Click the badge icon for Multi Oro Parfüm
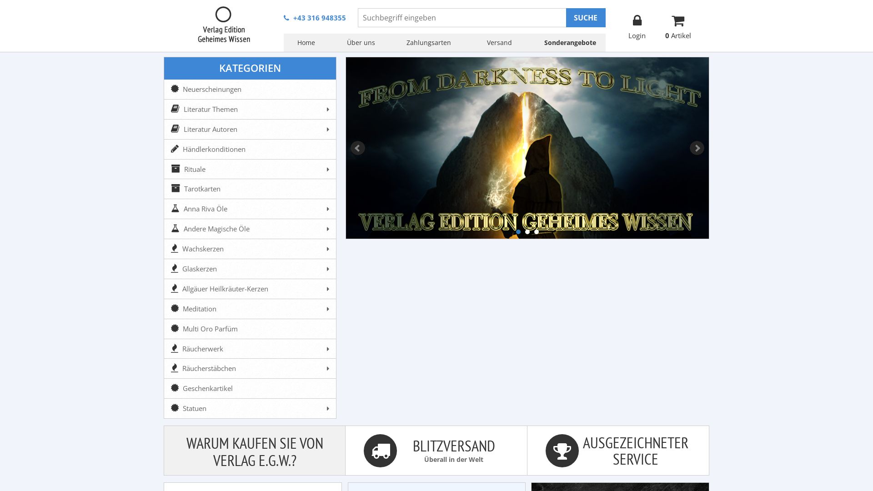The width and height of the screenshot is (873, 491). [175, 328]
